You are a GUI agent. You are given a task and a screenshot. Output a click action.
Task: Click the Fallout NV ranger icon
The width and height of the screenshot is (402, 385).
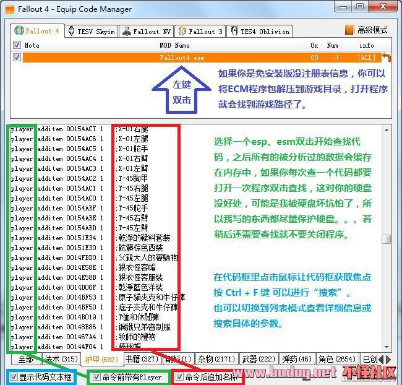pos(126,31)
